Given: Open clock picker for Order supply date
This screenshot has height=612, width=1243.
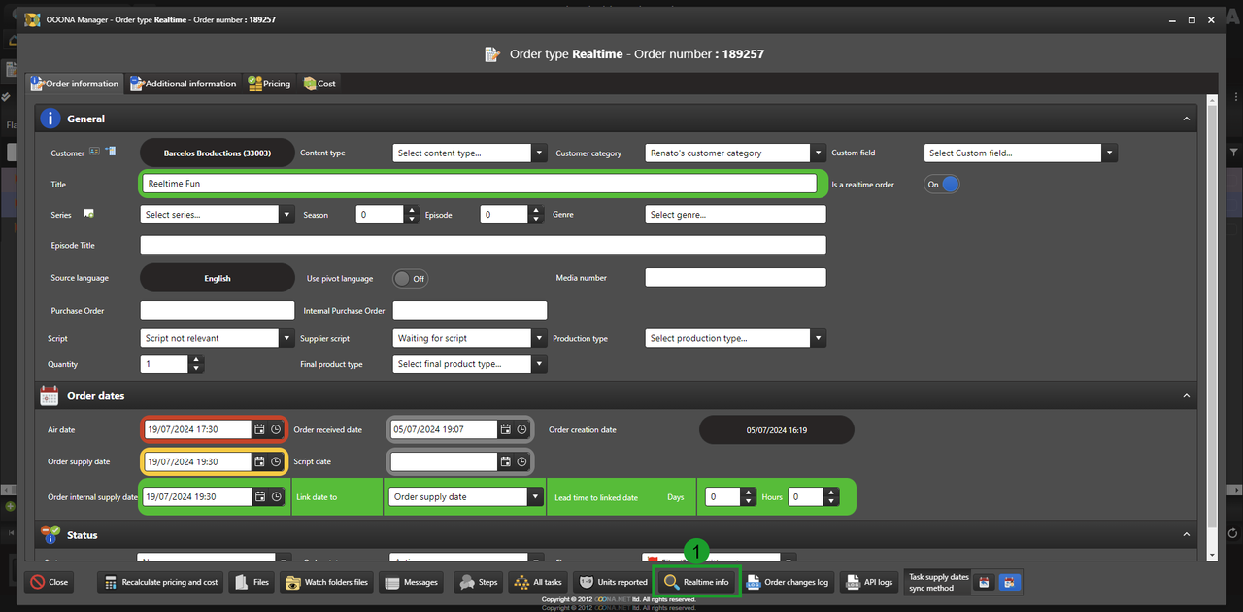Looking at the screenshot, I should coord(276,461).
